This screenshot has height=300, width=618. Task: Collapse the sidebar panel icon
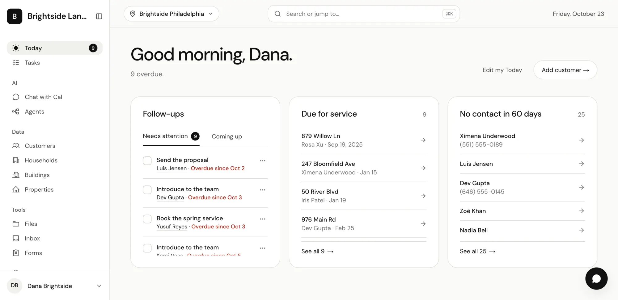(x=99, y=16)
